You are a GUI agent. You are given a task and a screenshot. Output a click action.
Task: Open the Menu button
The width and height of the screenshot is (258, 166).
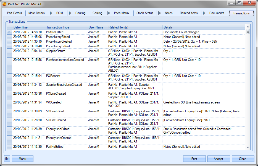tap(23, 159)
